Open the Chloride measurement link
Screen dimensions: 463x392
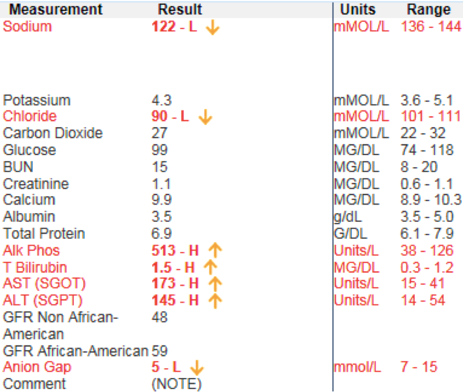coord(30,116)
